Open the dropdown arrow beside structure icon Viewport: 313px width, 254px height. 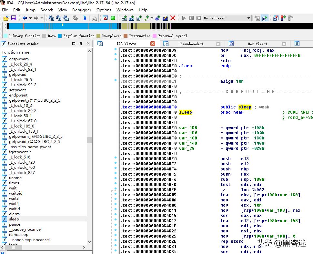click(152, 18)
